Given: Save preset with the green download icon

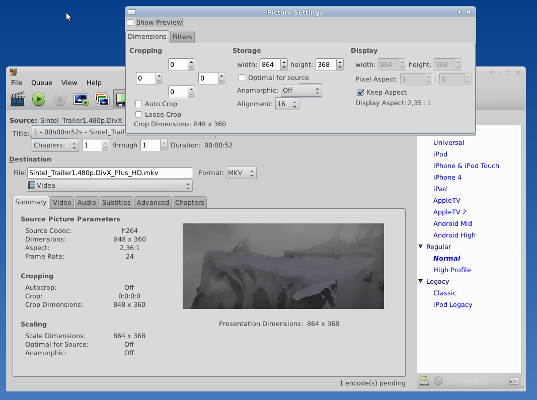Looking at the screenshot, I should coord(424,380).
